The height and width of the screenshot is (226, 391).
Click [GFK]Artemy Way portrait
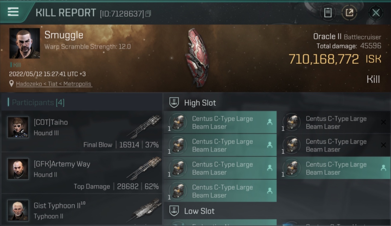(x=18, y=169)
